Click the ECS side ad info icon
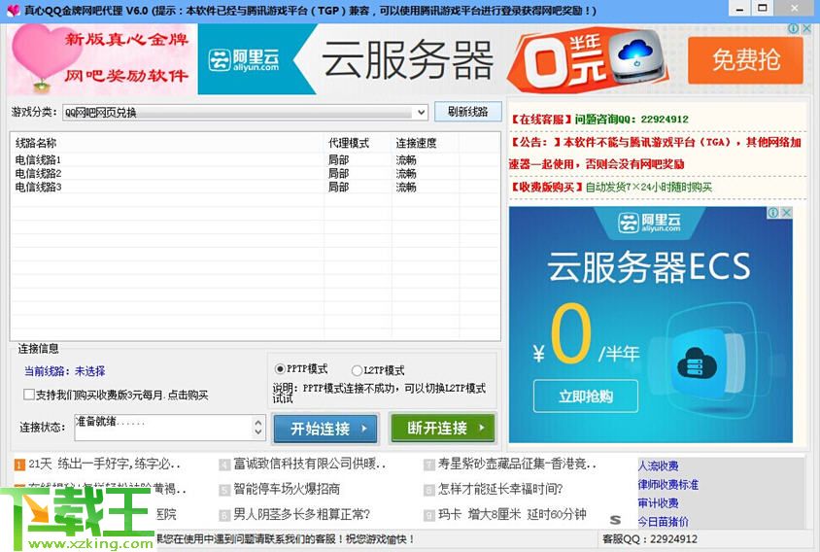Image resolution: width=820 pixels, height=552 pixels. point(773,213)
